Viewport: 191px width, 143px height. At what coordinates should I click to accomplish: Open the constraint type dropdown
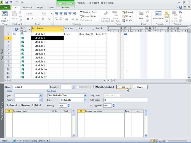(85, 96)
